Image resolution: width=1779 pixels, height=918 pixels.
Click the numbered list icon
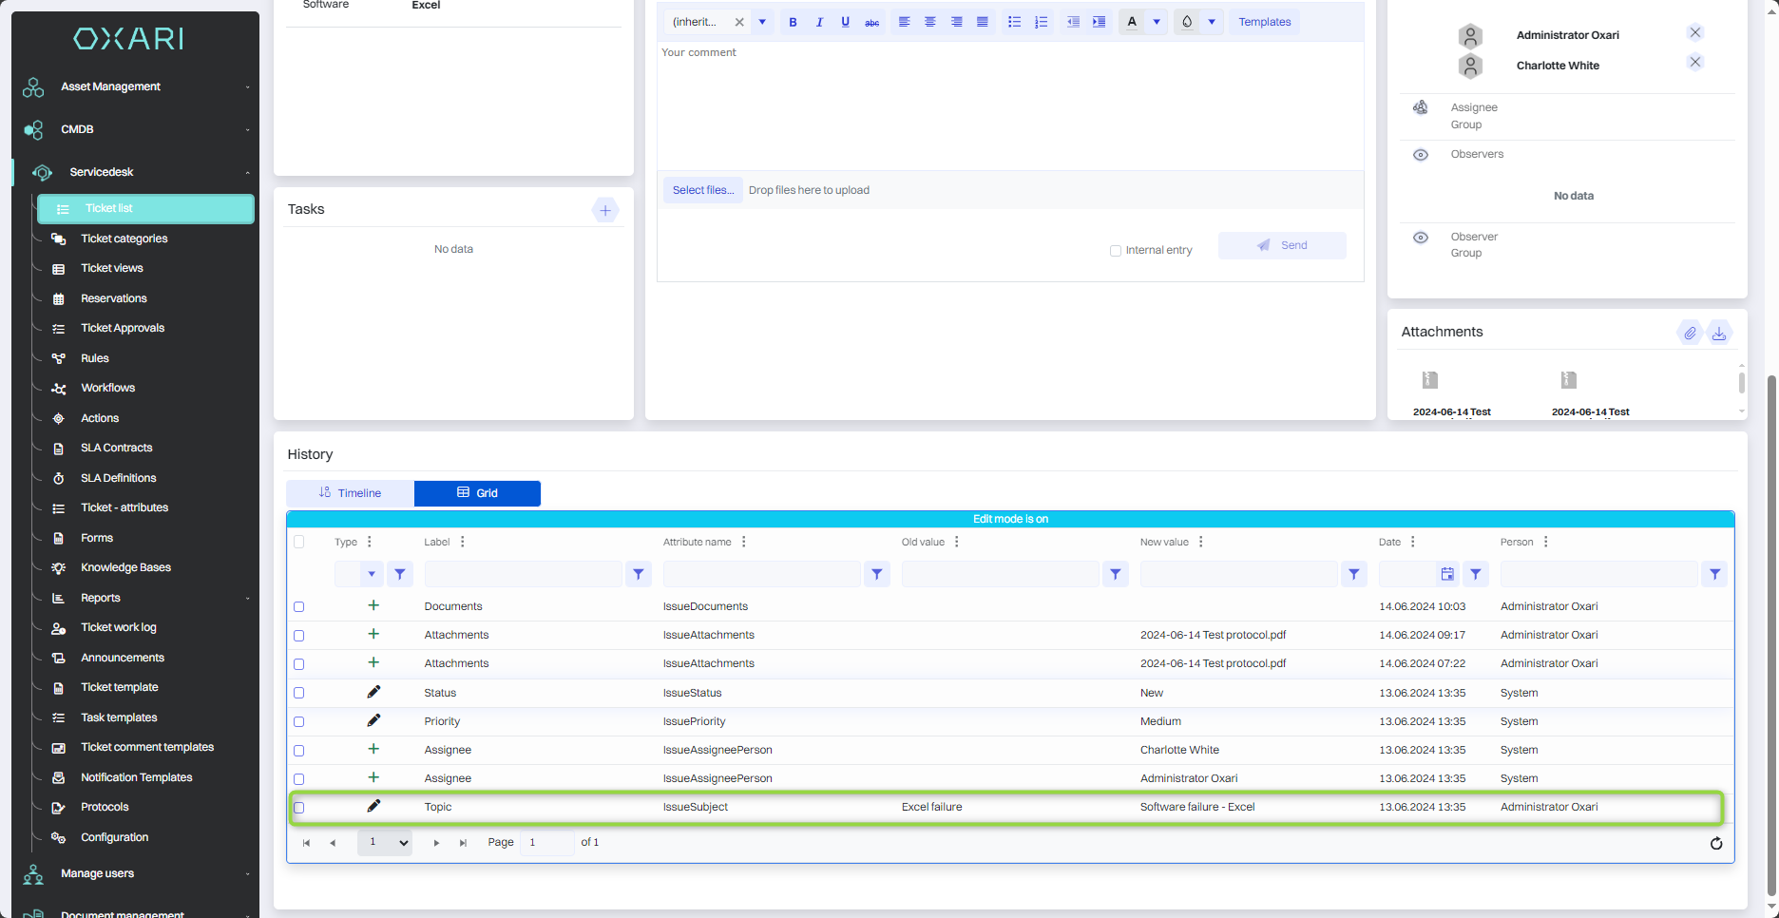[x=1041, y=22]
